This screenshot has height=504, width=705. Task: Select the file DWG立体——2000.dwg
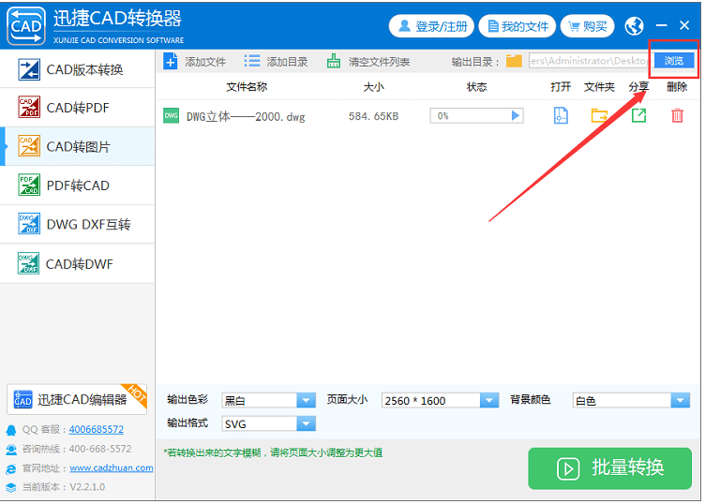(246, 117)
